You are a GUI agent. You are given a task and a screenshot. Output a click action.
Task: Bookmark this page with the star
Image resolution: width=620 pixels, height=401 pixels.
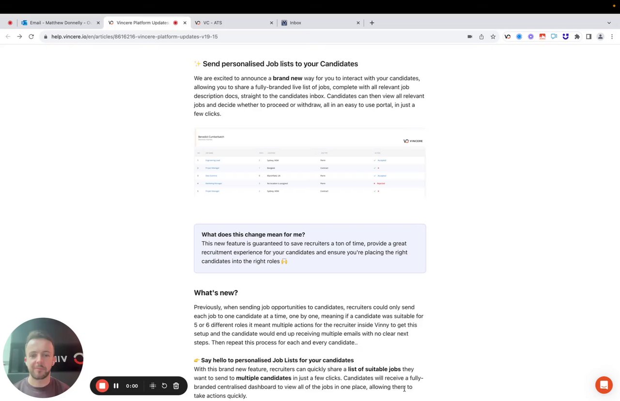[x=493, y=36]
